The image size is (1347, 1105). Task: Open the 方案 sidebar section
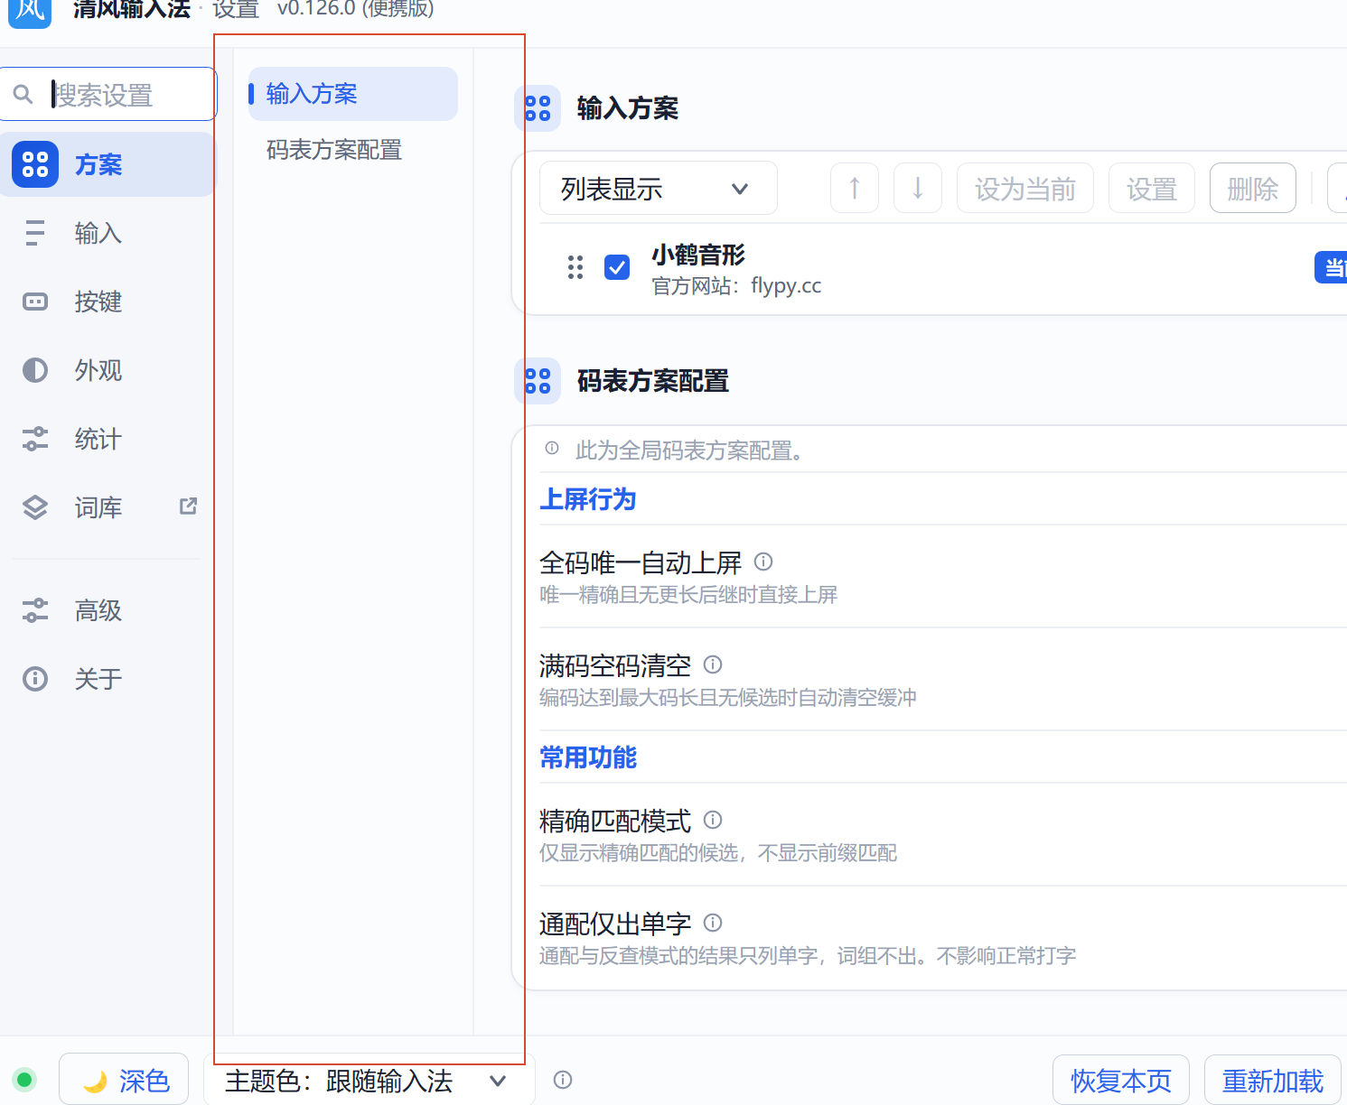(x=108, y=164)
